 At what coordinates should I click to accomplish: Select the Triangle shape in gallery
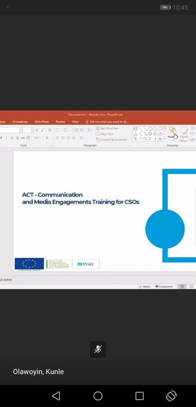(135, 134)
